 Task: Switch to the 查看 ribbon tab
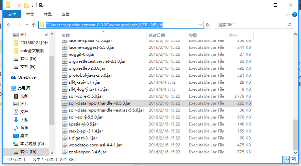(x=65, y=15)
